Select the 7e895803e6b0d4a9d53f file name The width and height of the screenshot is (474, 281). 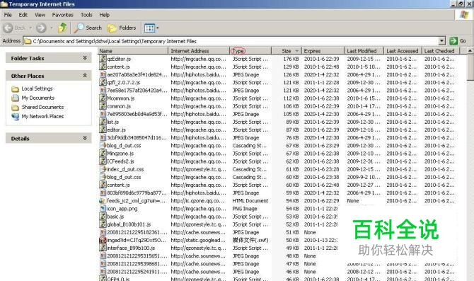[x=137, y=114]
